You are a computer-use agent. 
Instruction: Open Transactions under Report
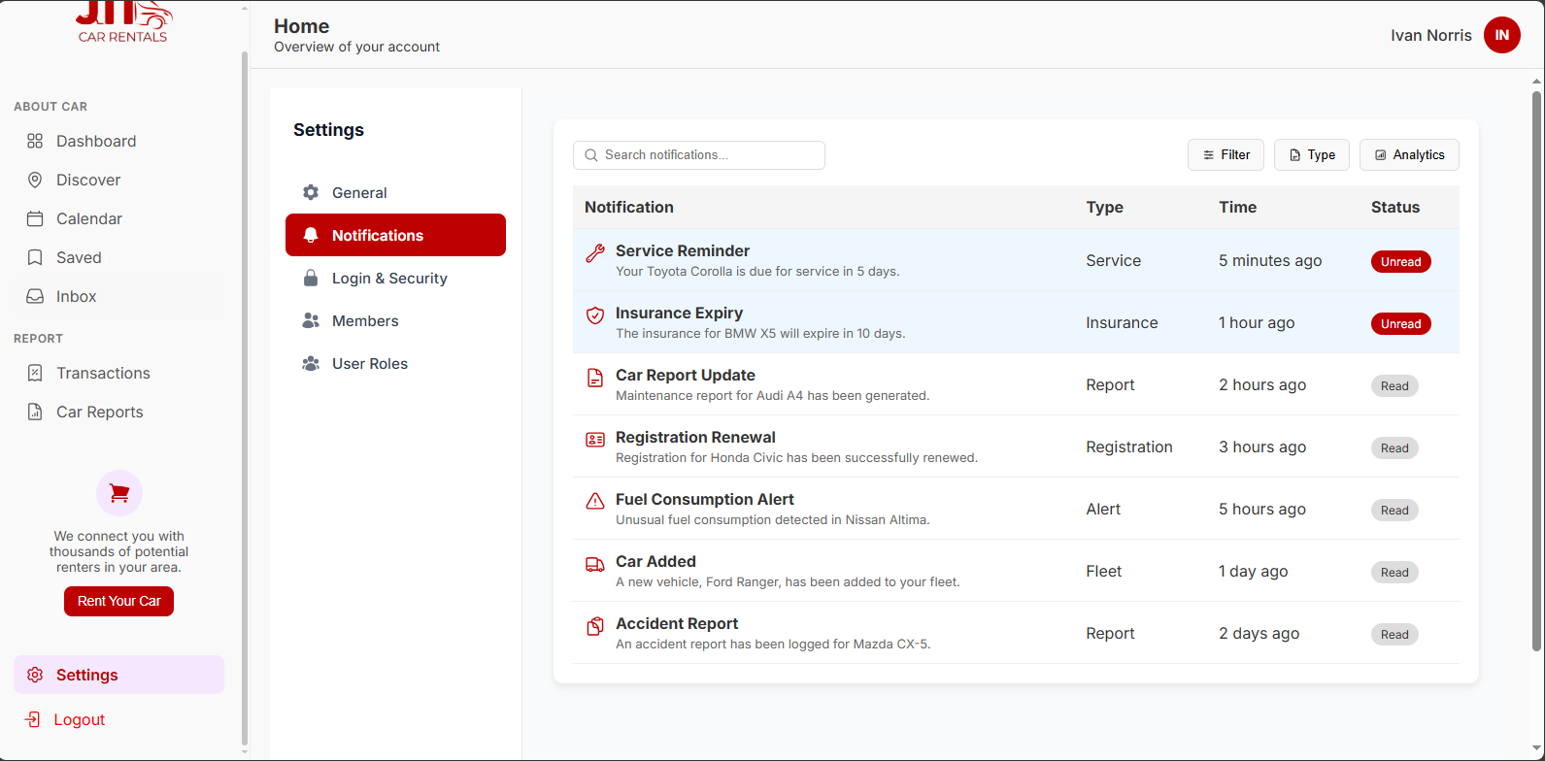click(118, 373)
